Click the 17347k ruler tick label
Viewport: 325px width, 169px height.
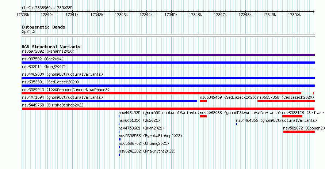coord(220,15)
